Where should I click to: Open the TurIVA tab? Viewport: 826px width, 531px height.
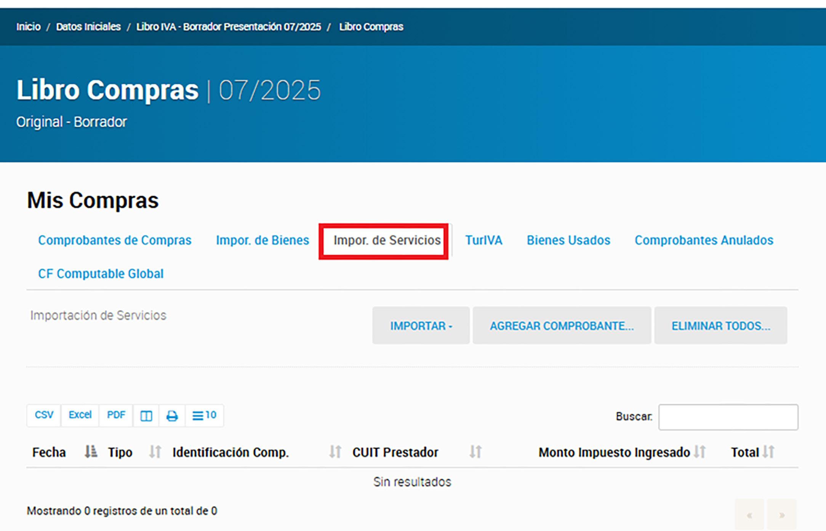pos(483,240)
